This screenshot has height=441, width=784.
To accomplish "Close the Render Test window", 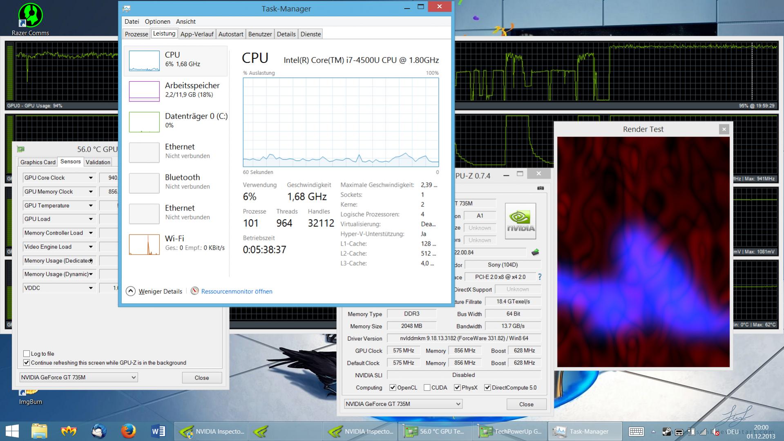I will [724, 129].
